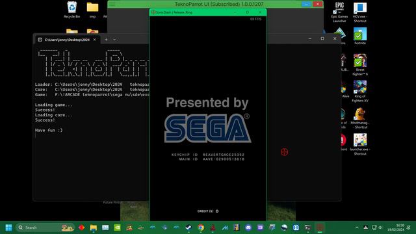The image size is (416, 234).
Task: Click the 'Loading game...' line in terminal
Action: [53, 105]
